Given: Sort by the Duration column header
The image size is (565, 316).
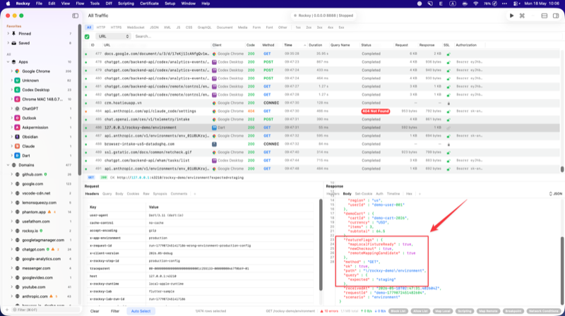Looking at the screenshot, I should [x=315, y=45].
